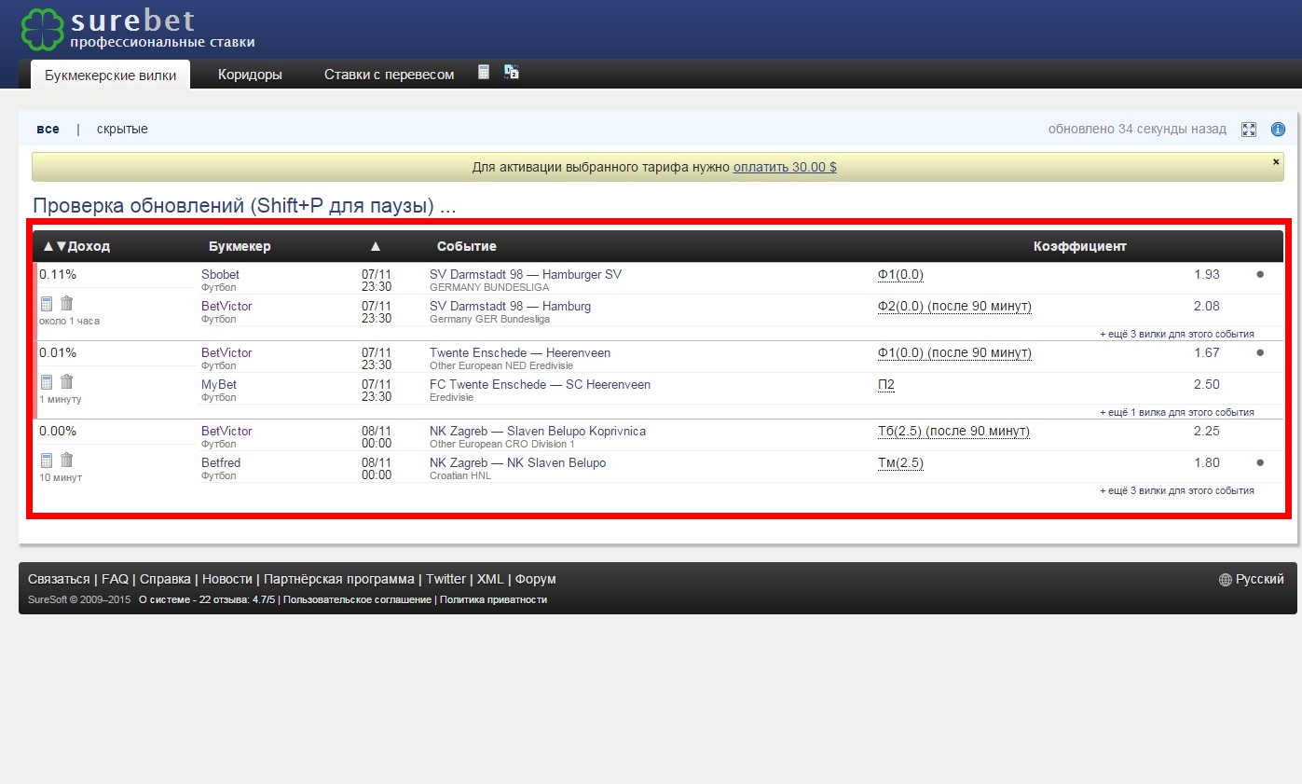Click the Букмекер column header
1302x784 pixels.
click(240, 246)
